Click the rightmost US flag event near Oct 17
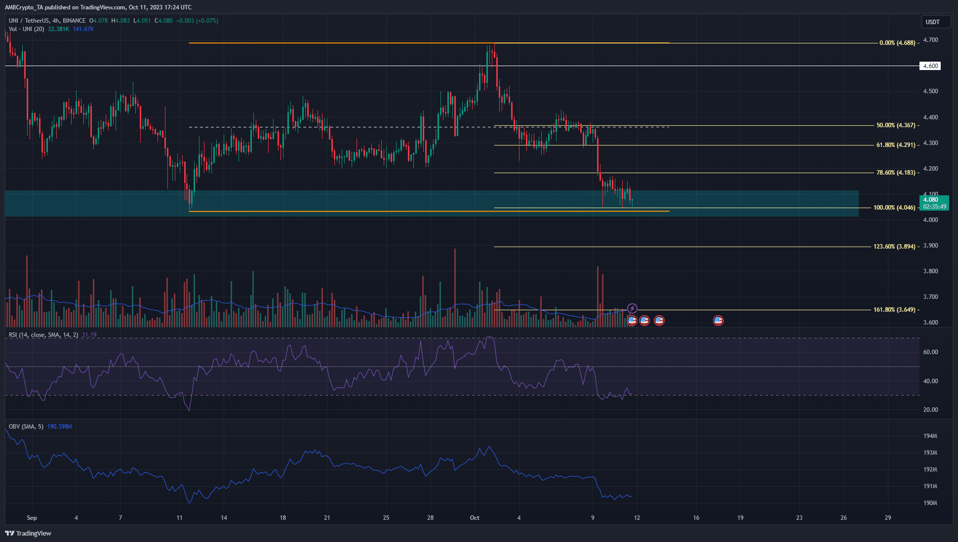This screenshot has height=542, width=958. click(x=718, y=321)
